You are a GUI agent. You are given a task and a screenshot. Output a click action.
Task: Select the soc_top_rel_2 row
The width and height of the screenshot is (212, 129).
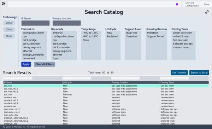point(106,89)
